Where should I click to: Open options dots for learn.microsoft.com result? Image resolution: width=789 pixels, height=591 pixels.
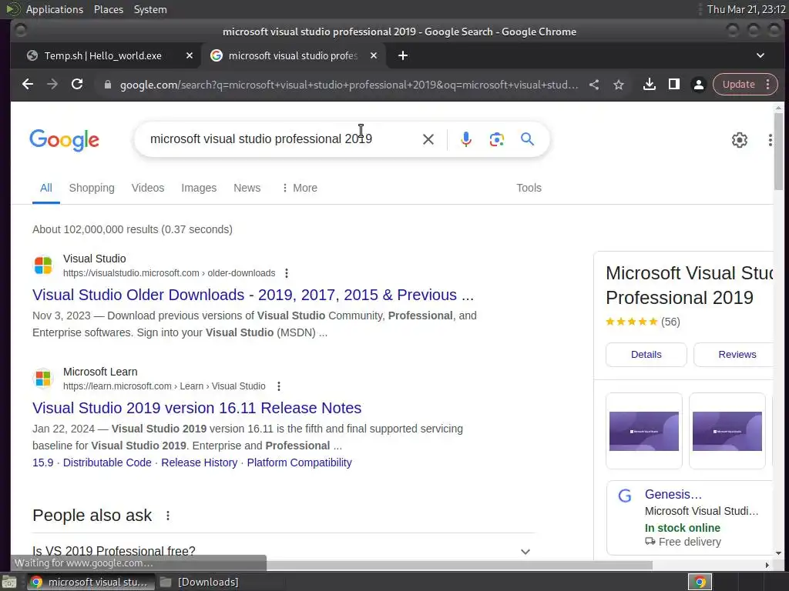tap(279, 386)
